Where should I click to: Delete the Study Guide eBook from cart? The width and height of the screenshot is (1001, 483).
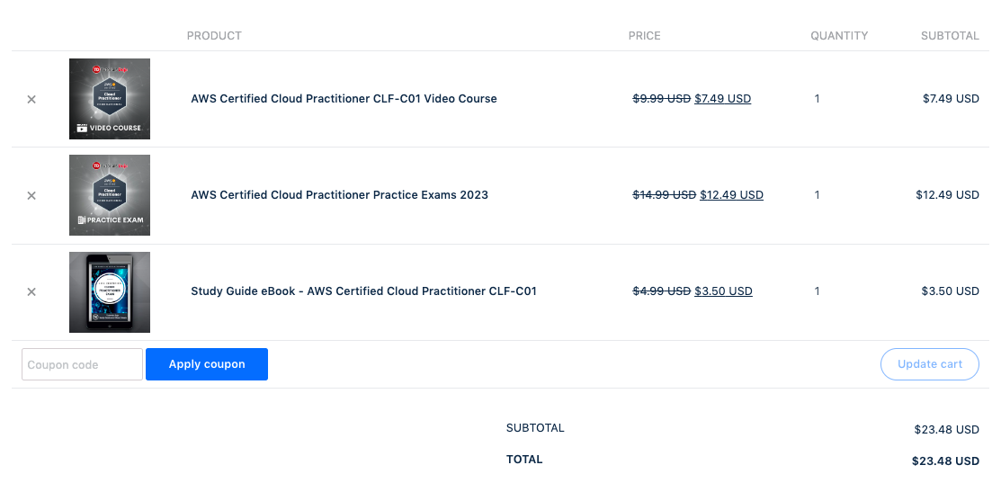pyautogui.click(x=31, y=291)
